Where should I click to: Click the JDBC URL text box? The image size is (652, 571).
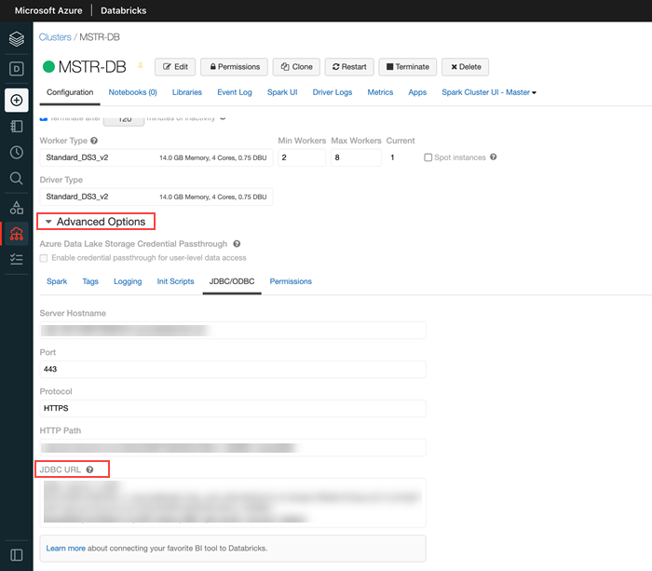[233, 503]
